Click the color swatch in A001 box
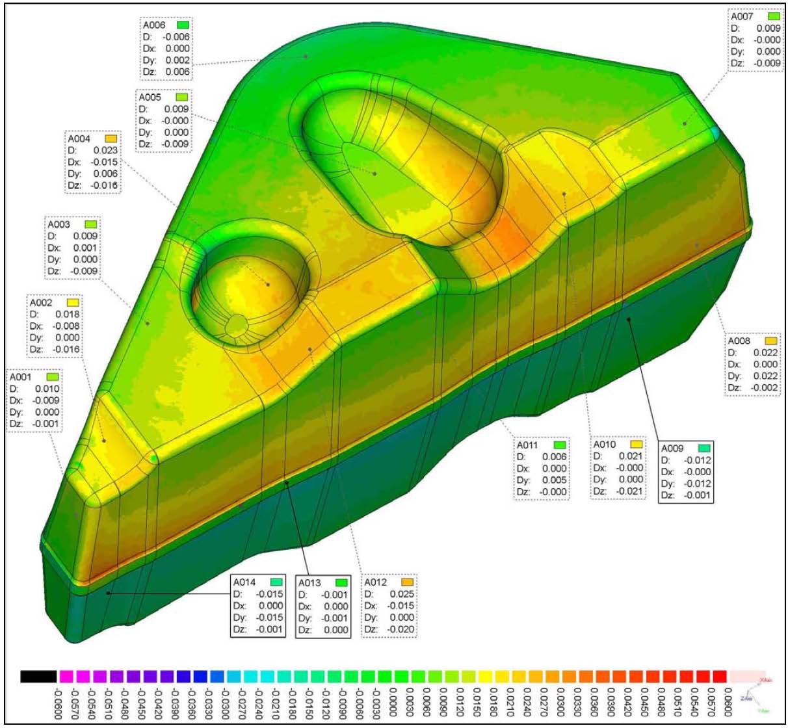 (x=53, y=377)
